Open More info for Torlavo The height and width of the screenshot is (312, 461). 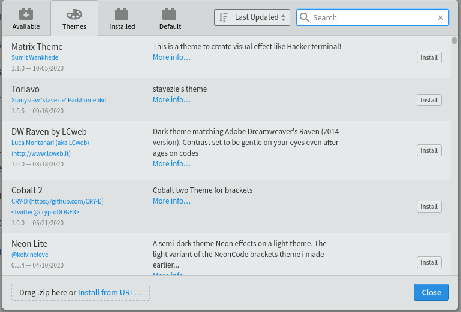click(171, 100)
